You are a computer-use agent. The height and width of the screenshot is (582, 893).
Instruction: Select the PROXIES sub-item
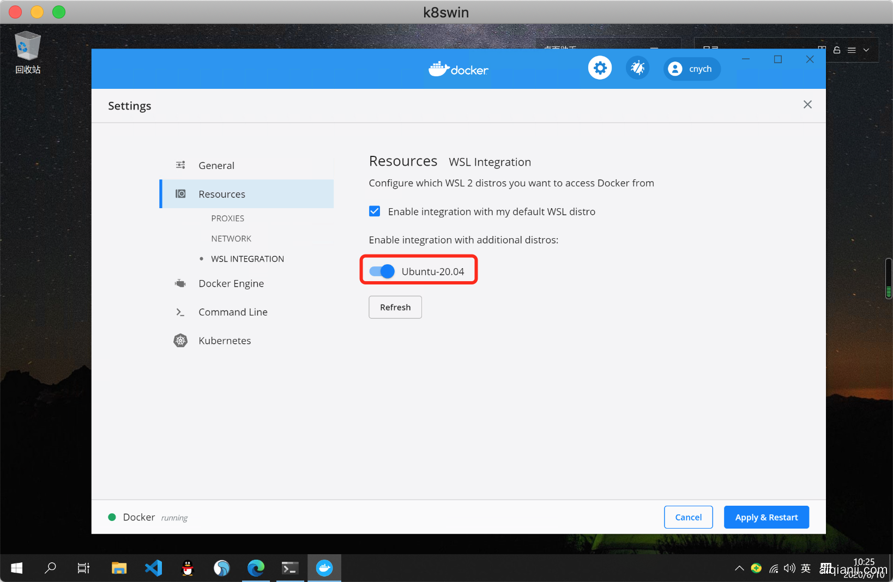point(227,219)
